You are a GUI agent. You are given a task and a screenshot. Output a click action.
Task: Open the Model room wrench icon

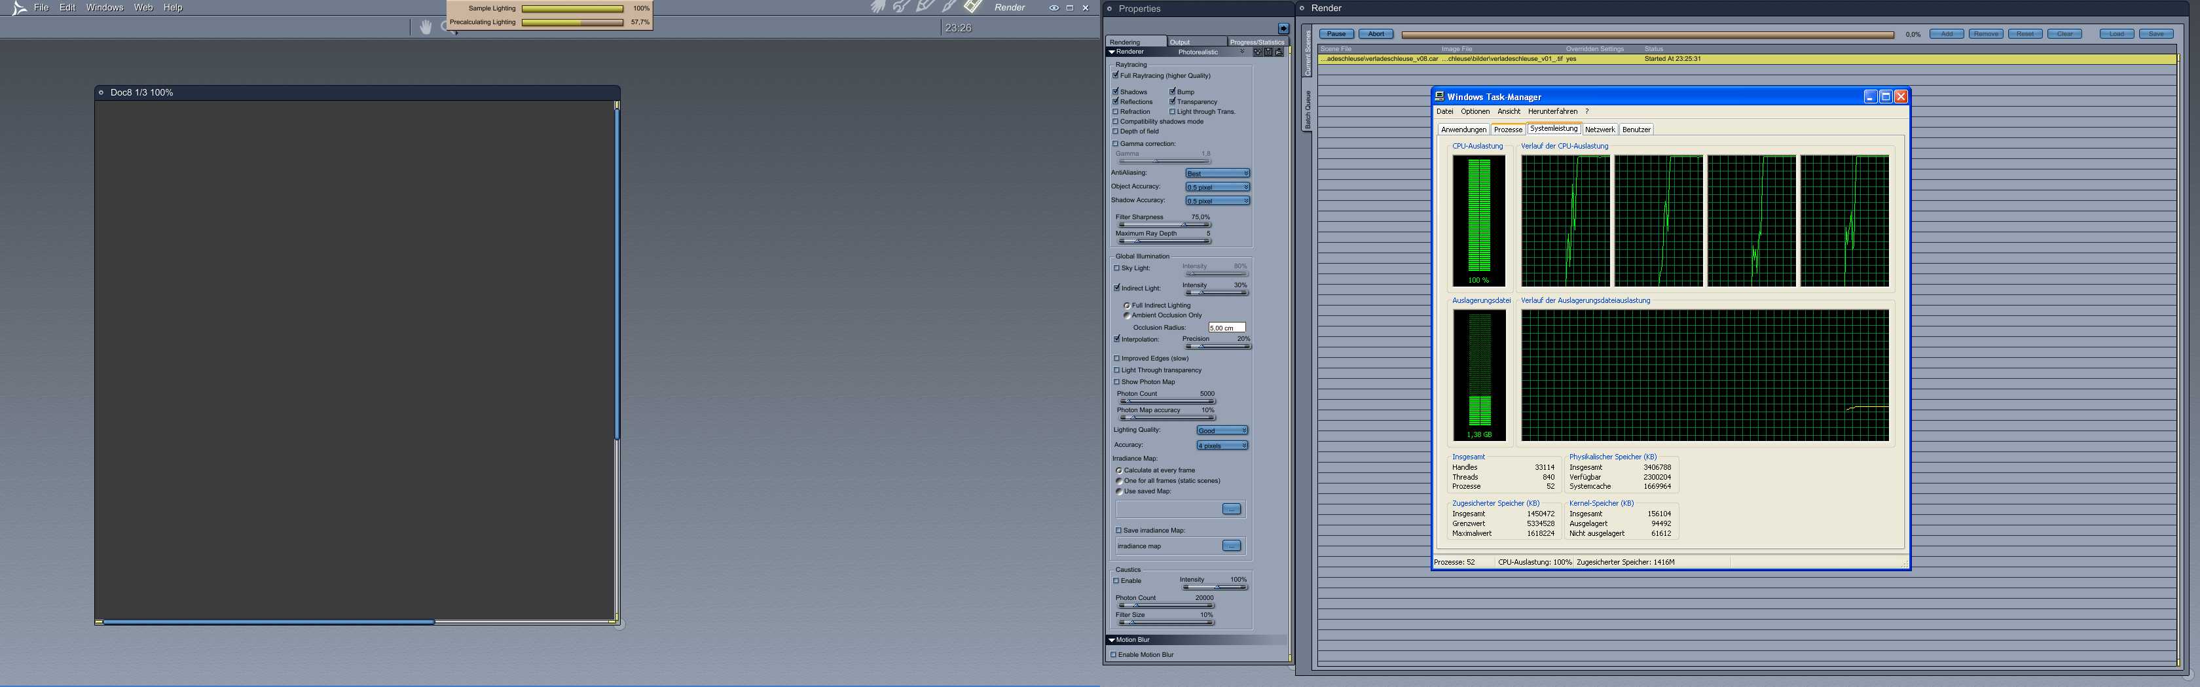pos(901,7)
